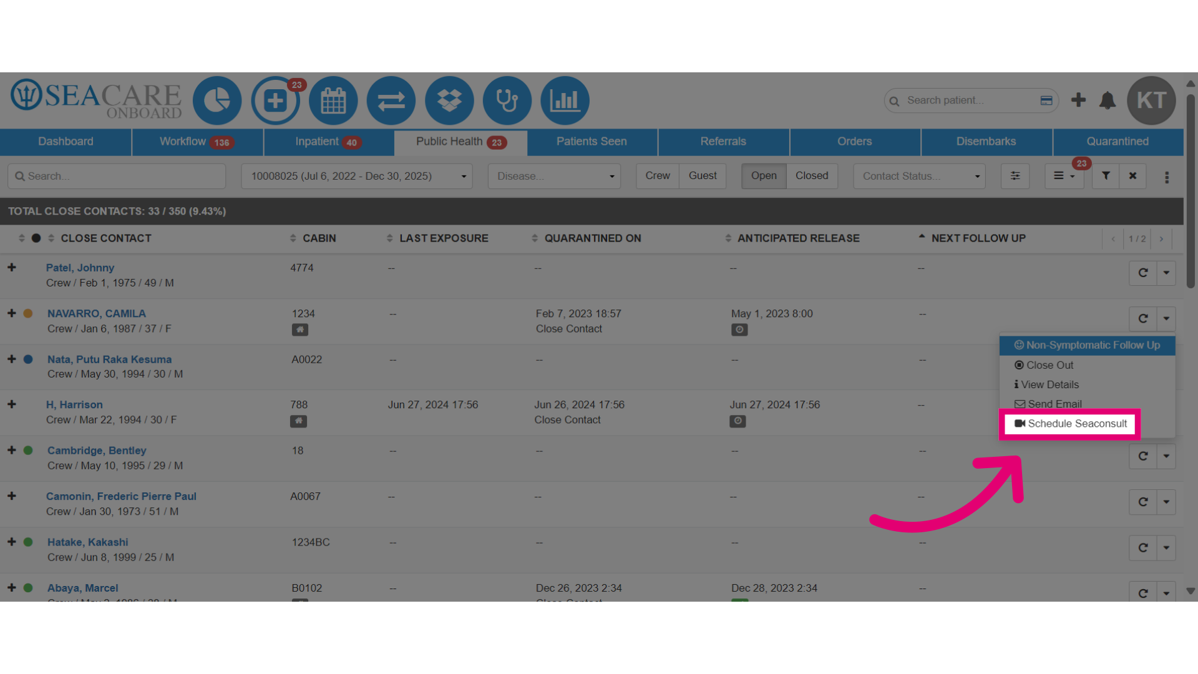The height and width of the screenshot is (674, 1198).
Task: Click the card scan icon in patient search
Action: [1046, 100]
